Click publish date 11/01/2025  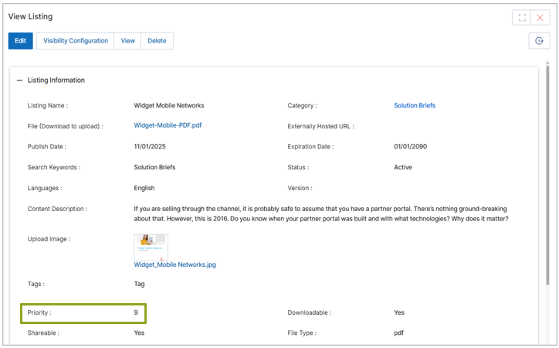(150, 146)
